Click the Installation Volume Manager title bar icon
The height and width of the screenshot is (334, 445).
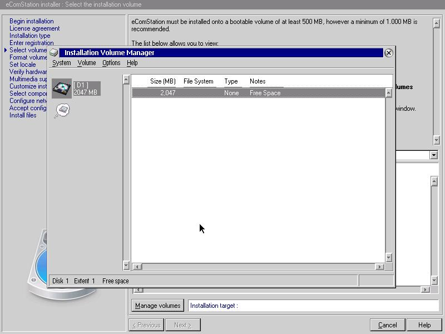(x=53, y=52)
